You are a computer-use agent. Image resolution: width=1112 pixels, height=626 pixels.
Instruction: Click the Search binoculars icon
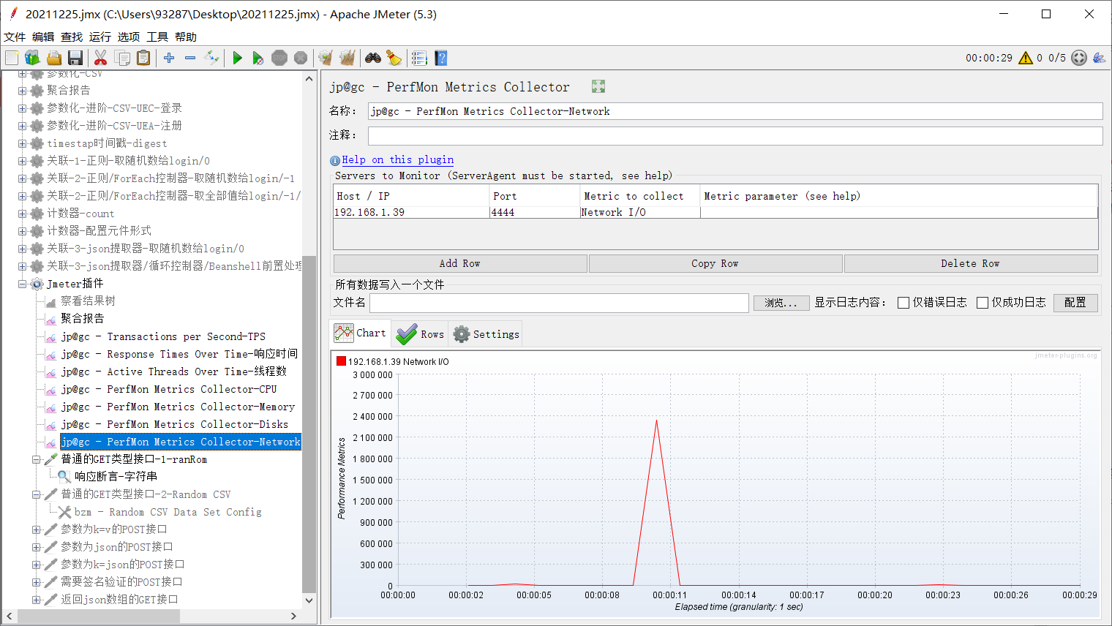pyautogui.click(x=373, y=58)
